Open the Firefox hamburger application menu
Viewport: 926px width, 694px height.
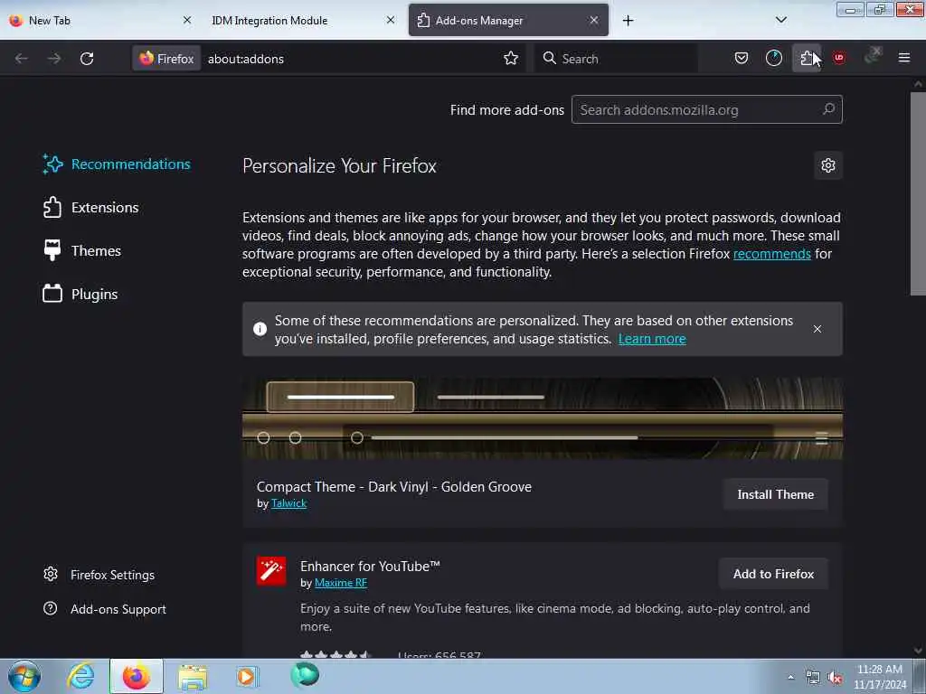point(903,58)
